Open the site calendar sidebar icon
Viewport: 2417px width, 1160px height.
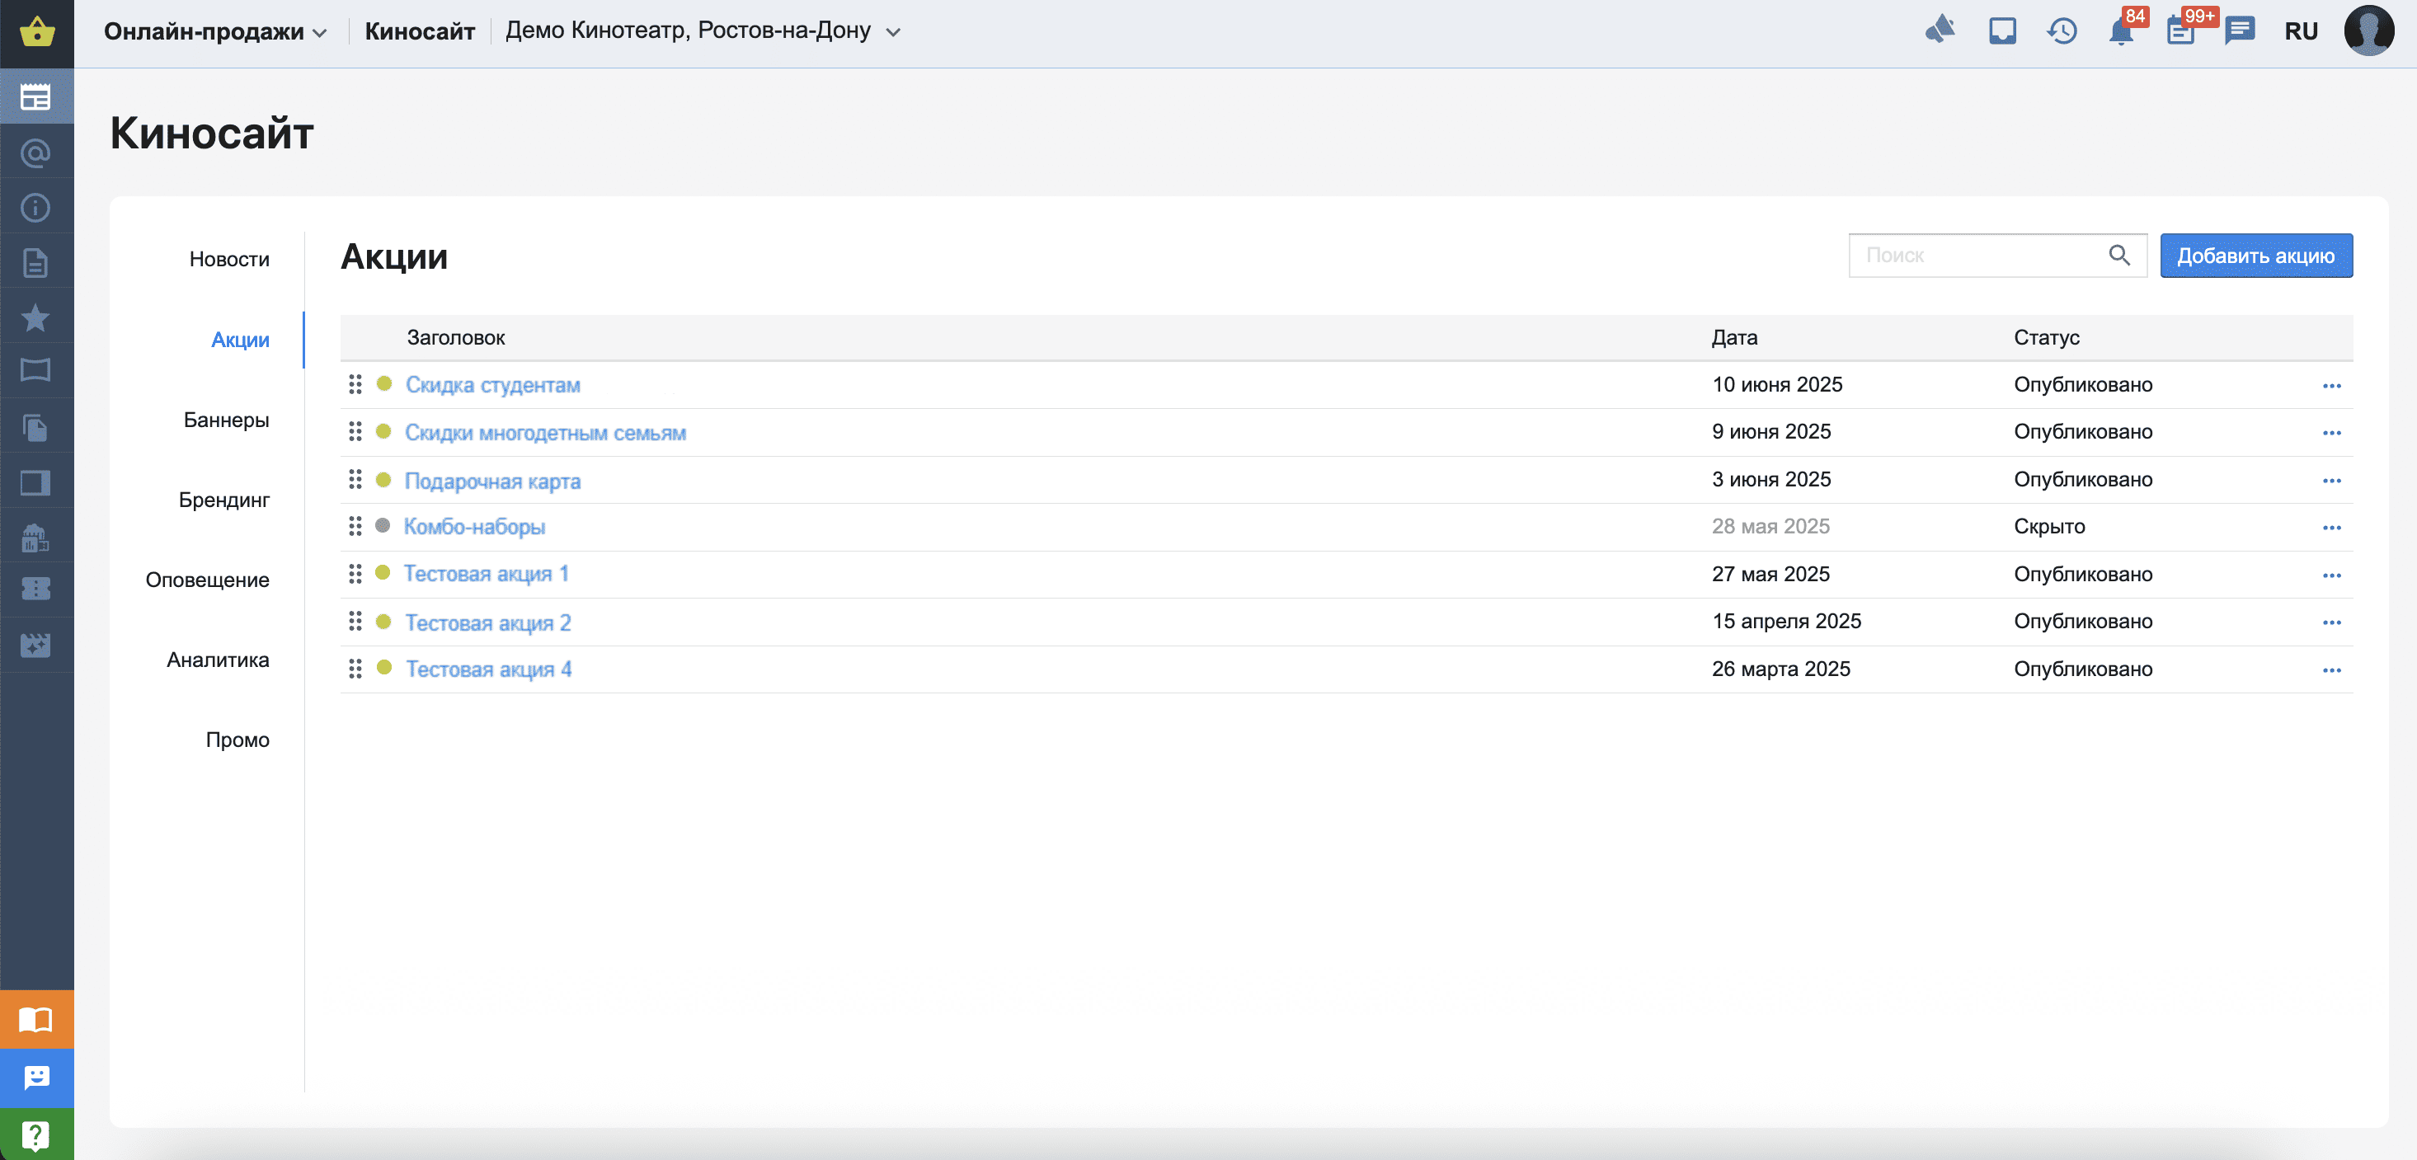click(35, 96)
